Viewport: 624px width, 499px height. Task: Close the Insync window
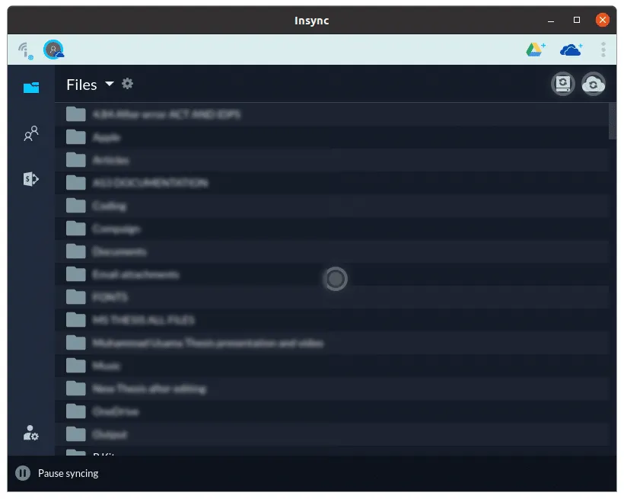(x=603, y=20)
